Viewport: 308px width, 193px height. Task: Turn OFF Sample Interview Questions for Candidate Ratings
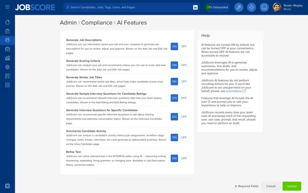coord(184,98)
